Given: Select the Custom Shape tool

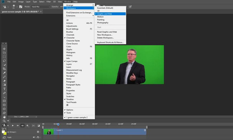Looking at the screenshot, I should click(4, 113).
